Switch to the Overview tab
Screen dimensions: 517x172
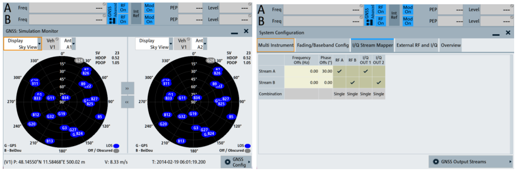451,45
